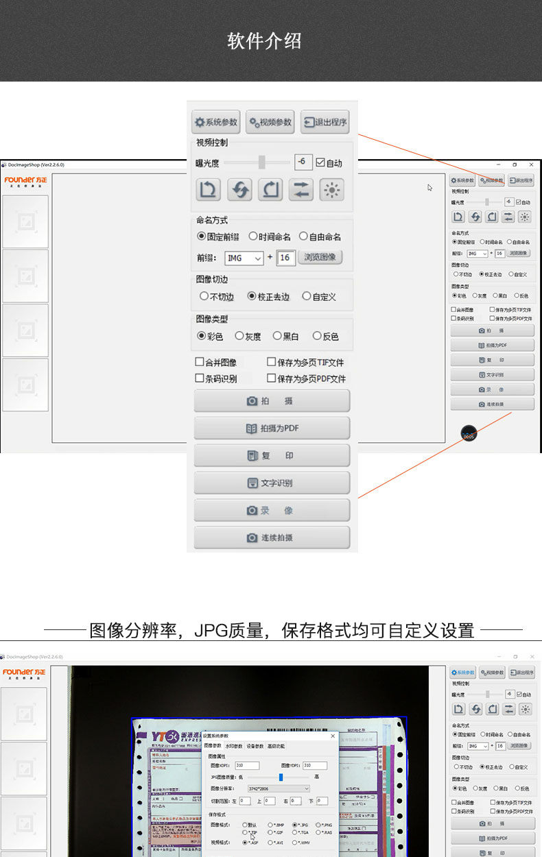The width and height of the screenshot is (542, 857).
Task: Click the 180-degree rotate icon in enlarged panel
Action: coord(239,189)
